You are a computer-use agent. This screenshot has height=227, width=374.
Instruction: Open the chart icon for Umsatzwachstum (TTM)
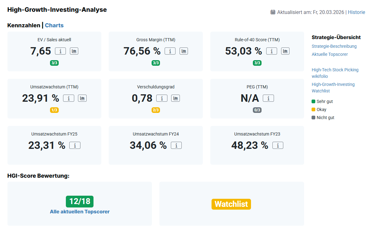[82, 98]
